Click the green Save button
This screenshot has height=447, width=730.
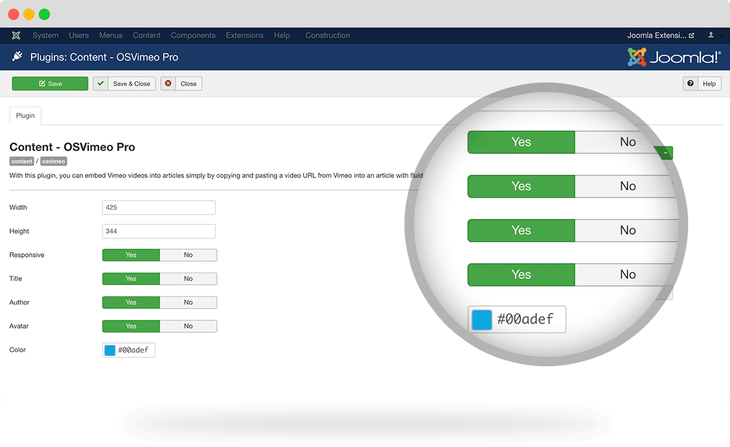[x=50, y=84]
